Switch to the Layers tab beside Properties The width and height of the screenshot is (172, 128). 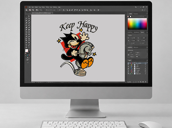tap(142, 32)
